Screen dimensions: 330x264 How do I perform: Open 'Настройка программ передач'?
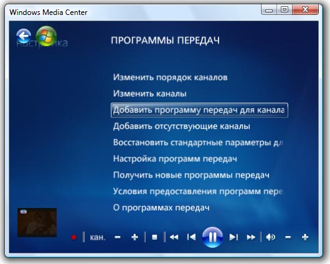click(175, 159)
